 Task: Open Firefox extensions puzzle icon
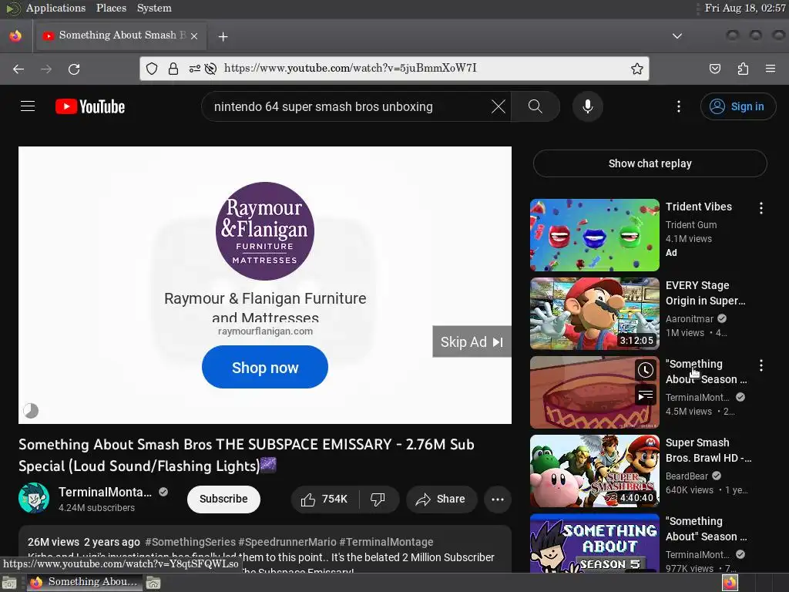coord(743,69)
